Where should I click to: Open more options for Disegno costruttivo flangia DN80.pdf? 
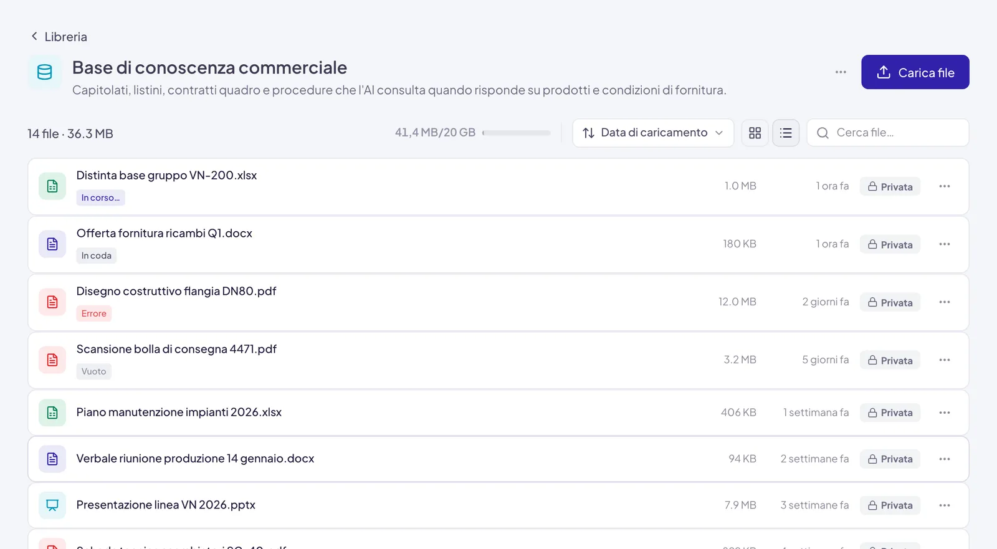(945, 302)
